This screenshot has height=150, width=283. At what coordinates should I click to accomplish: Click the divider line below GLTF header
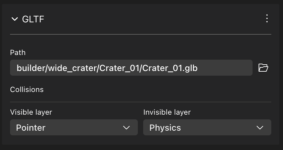(x=140, y=34)
